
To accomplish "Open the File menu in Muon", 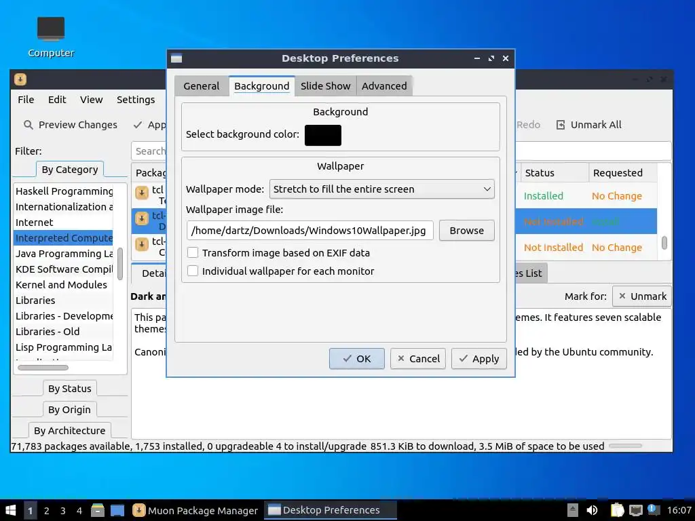I will [26, 100].
